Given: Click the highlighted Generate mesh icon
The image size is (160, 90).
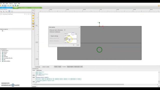Looking at the screenshot, I should coord(33,24).
